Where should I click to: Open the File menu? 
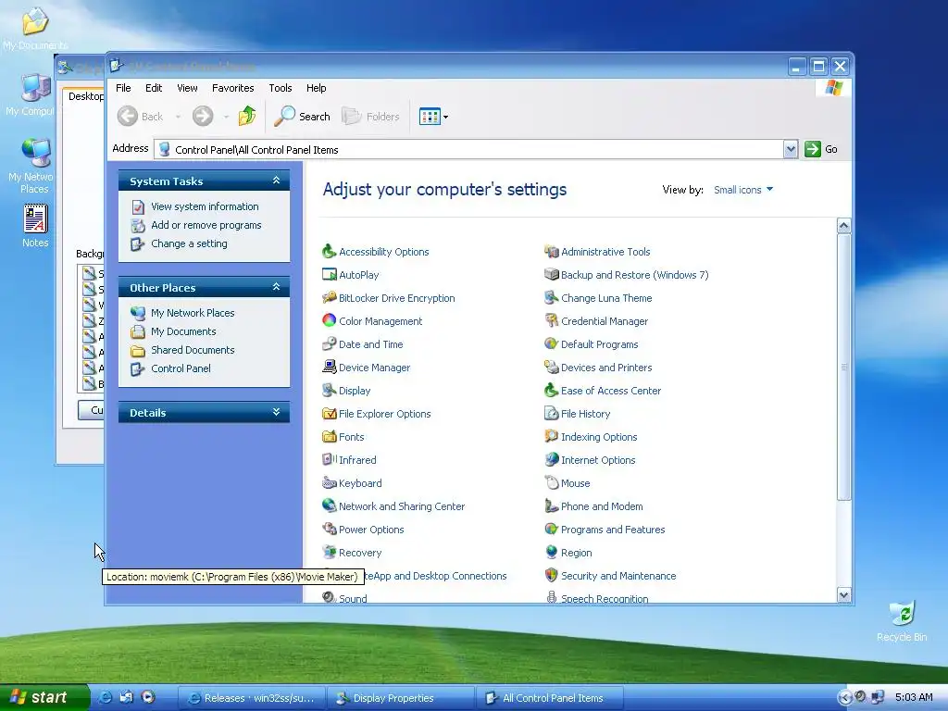click(x=123, y=88)
